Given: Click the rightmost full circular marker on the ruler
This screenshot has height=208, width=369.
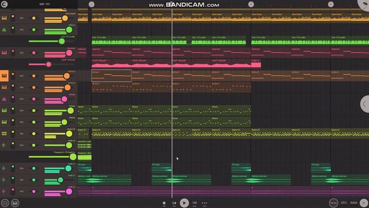Looking at the screenshot, I should (331, 4).
